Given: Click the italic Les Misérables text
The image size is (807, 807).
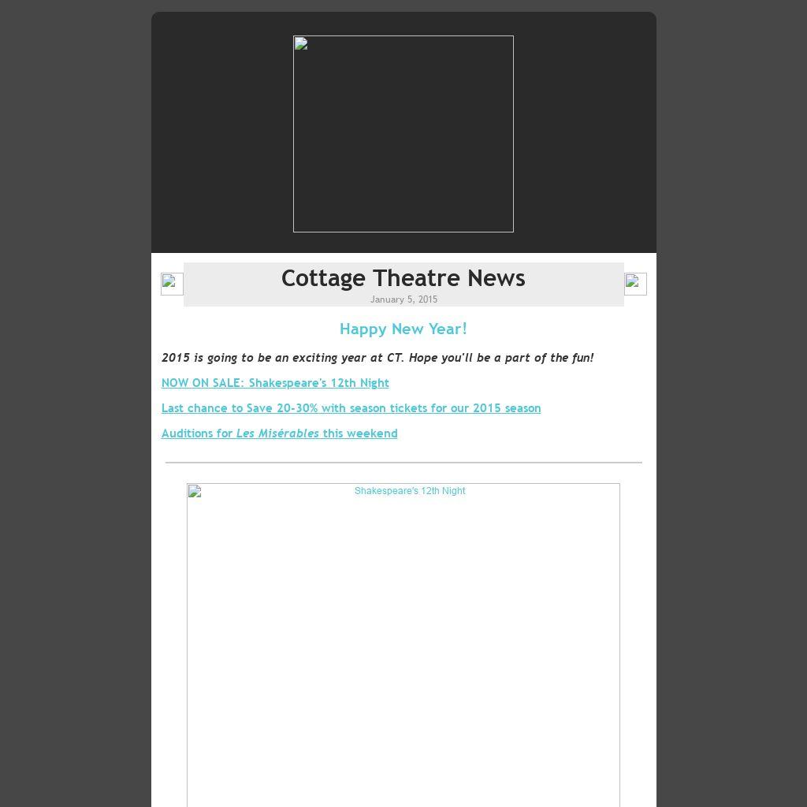Looking at the screenshot, I should (277, 433).
